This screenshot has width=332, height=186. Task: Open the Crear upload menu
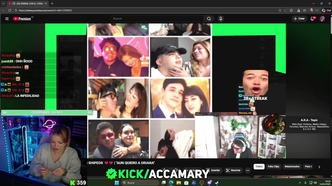coord(299,19)
